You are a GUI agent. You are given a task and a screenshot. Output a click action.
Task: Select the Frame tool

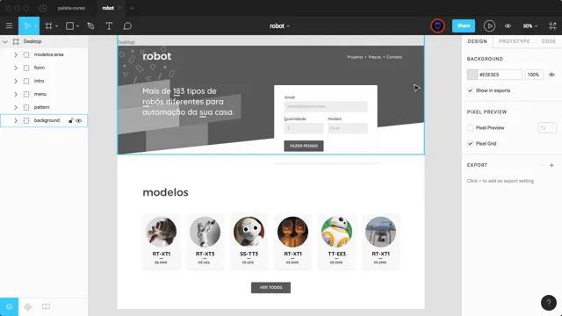pos(48,25)
